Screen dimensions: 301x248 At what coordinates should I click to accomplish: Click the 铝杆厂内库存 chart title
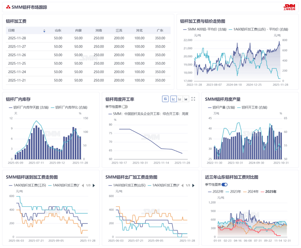pyautogui.click(x=18, y=99)
